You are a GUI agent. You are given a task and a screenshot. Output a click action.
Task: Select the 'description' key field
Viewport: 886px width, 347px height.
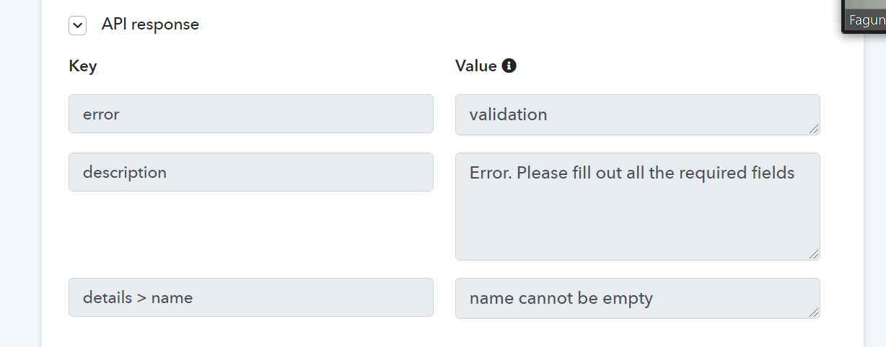(x=251, y=172)
